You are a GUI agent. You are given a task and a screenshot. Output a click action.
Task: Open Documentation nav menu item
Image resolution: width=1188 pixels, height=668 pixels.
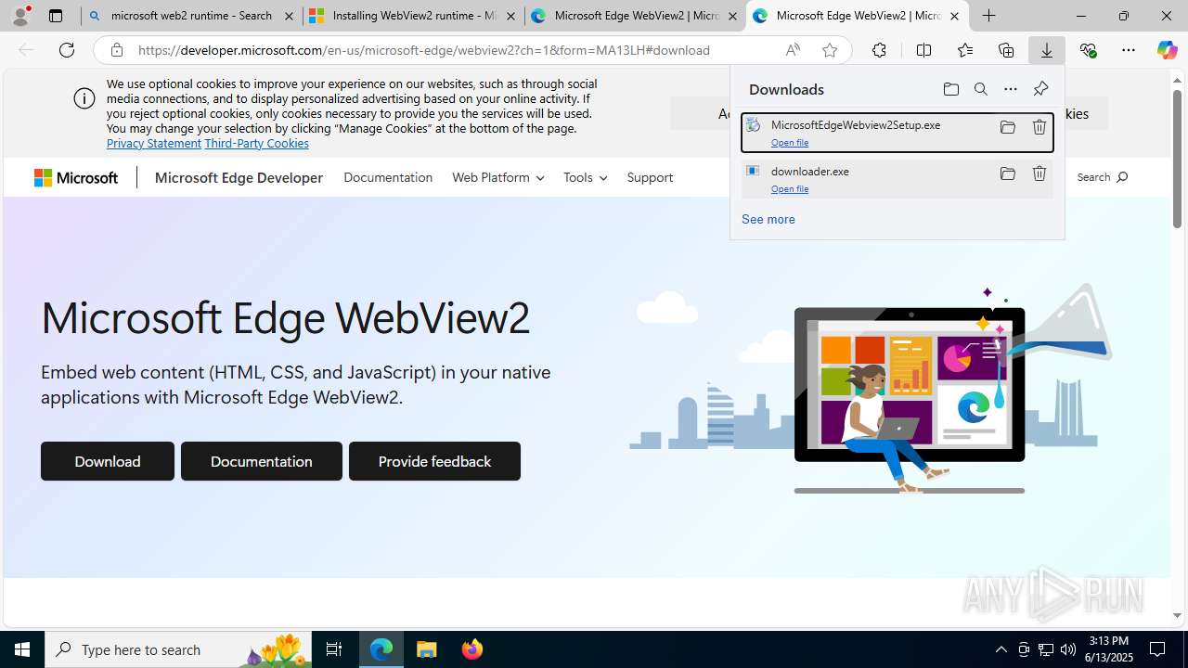click(x=388, y=177)
